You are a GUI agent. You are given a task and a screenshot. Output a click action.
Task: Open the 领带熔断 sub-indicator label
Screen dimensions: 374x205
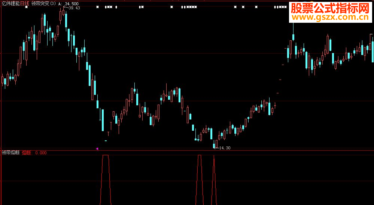coord(10,153)
